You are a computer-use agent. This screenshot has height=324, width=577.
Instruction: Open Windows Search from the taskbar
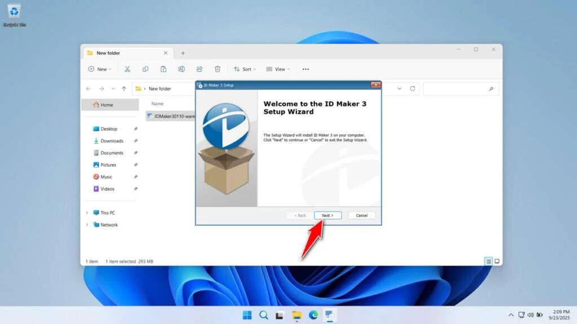(263, 315)
